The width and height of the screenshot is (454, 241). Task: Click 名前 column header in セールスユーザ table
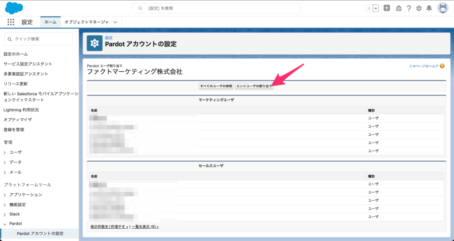tap(94, 176)
